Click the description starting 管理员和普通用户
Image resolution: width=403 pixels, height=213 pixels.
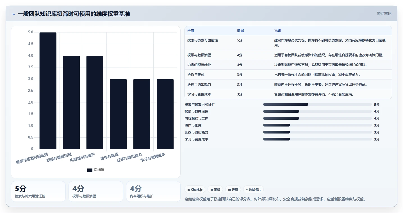(x=314, y=94)
